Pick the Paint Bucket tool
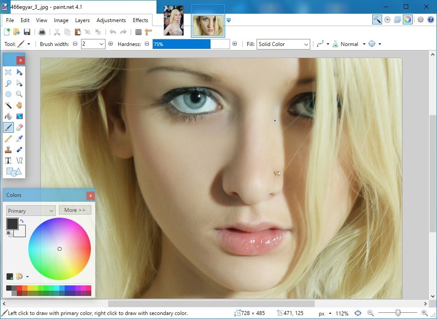The width and height of the screenshot is (437, 319). 8,116
